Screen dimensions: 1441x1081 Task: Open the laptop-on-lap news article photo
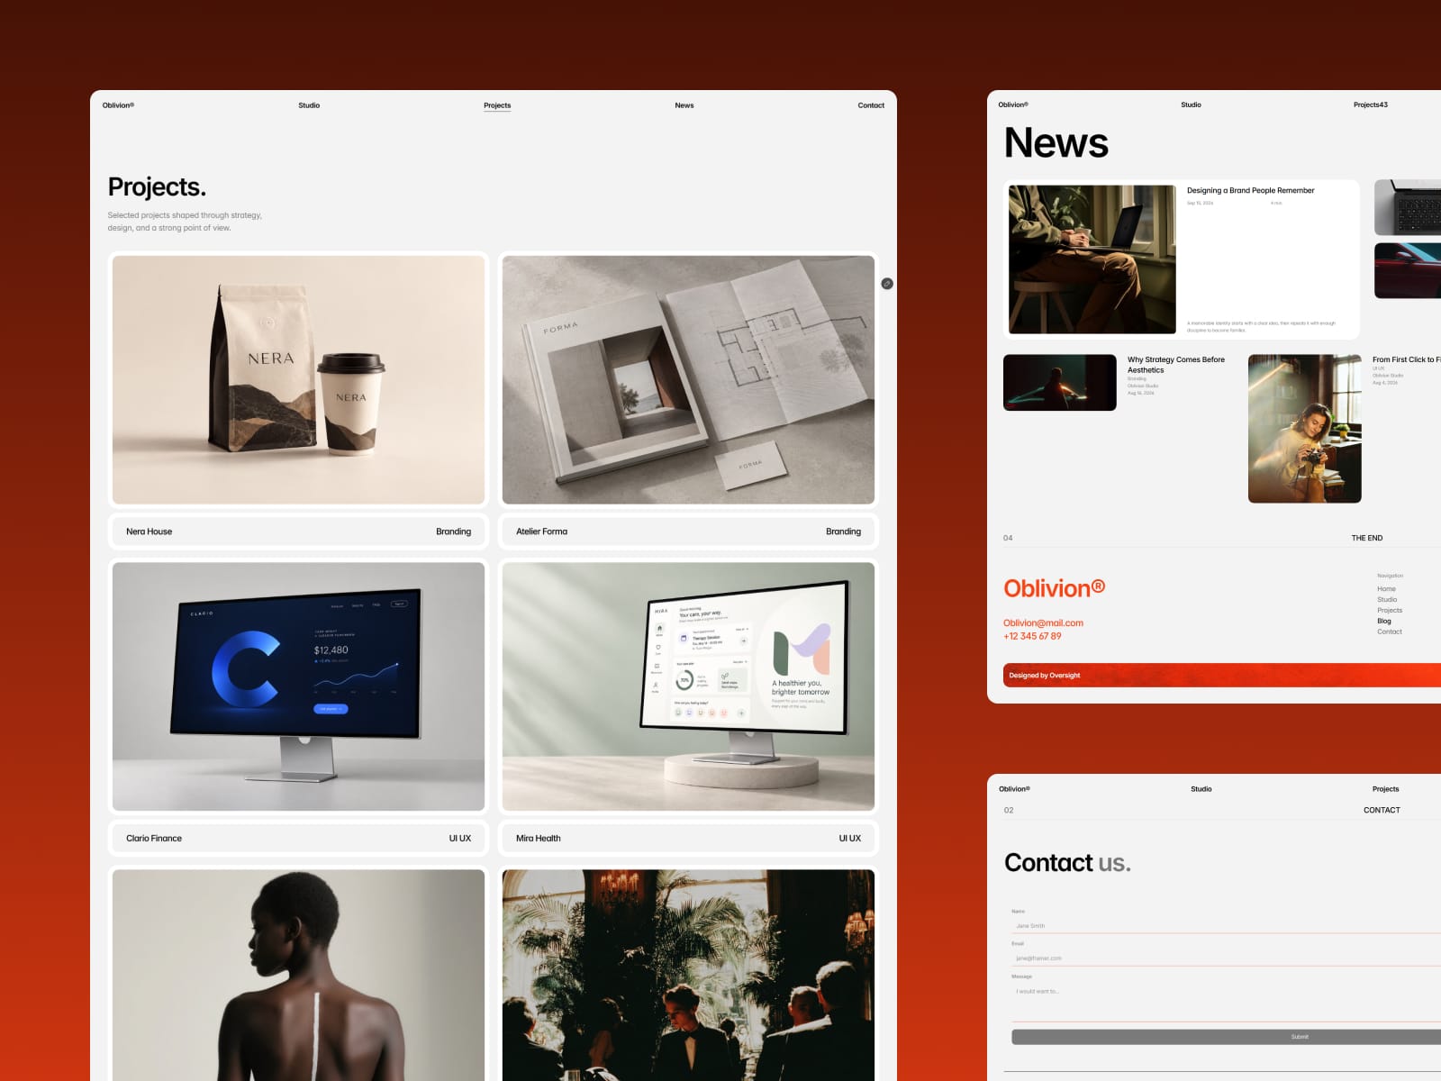[1092, 259]
